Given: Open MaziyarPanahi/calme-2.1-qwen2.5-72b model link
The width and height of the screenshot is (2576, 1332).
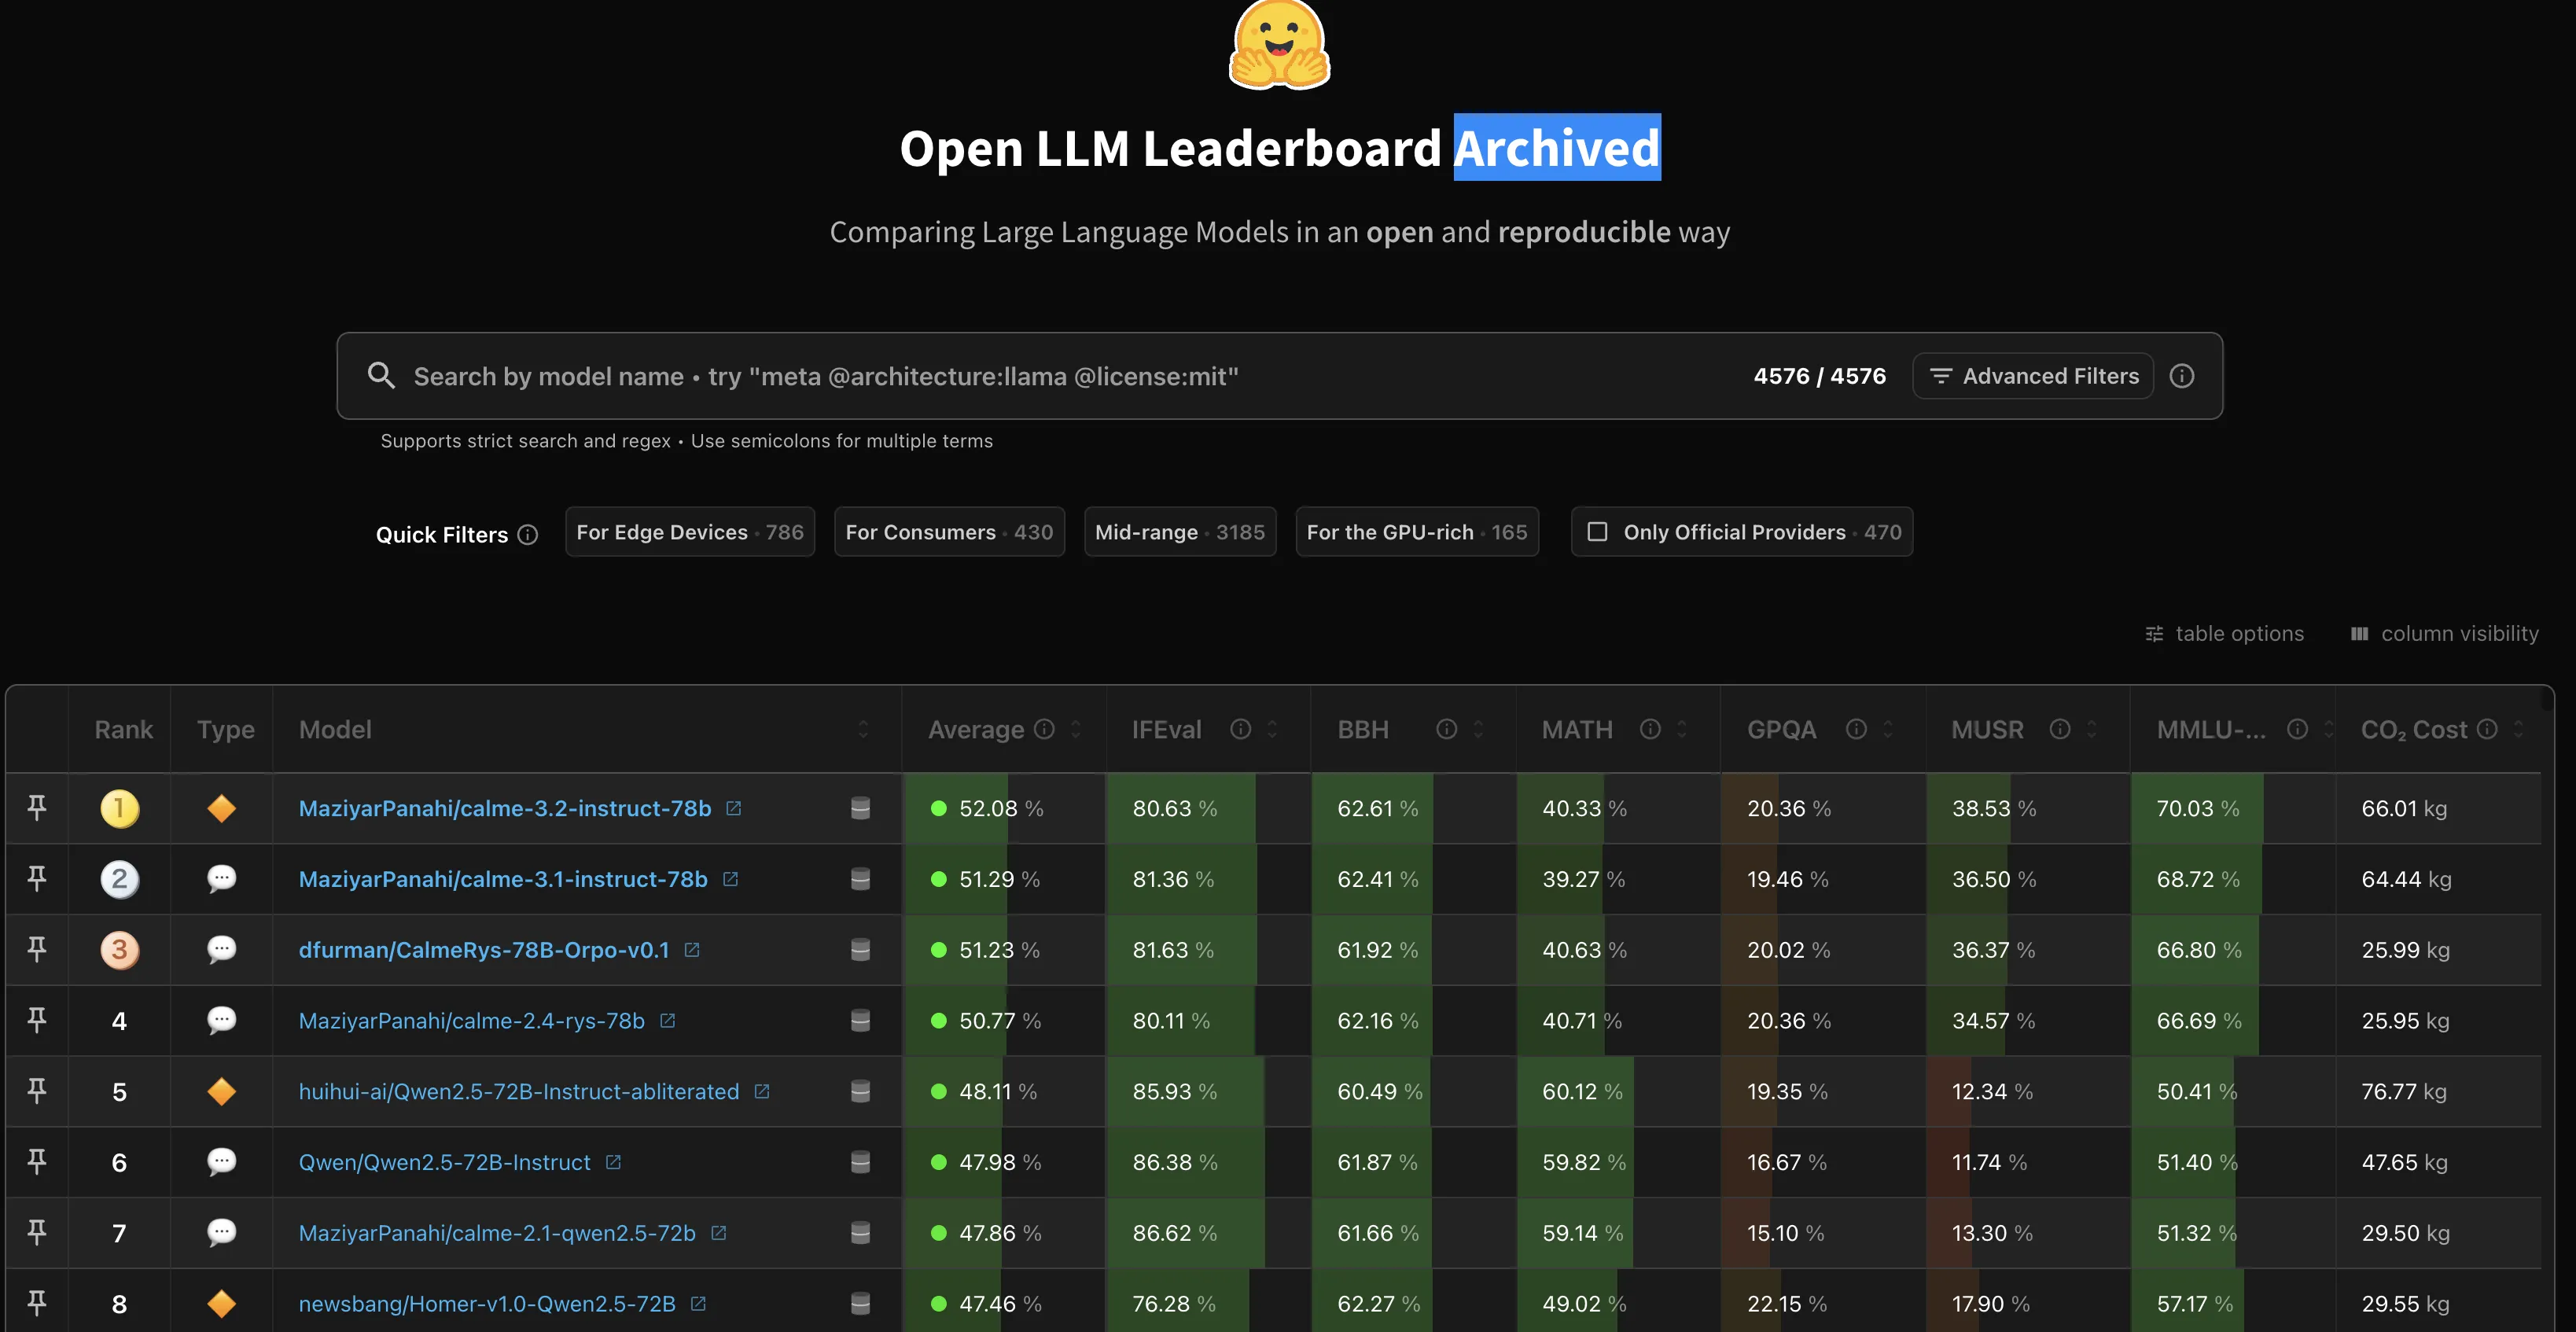Looking at the screenshot, I should [x=497, y=1233].
